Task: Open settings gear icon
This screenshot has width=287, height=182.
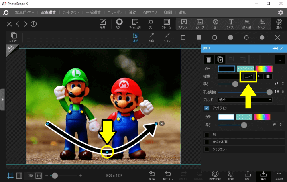Action: [281, 12]
